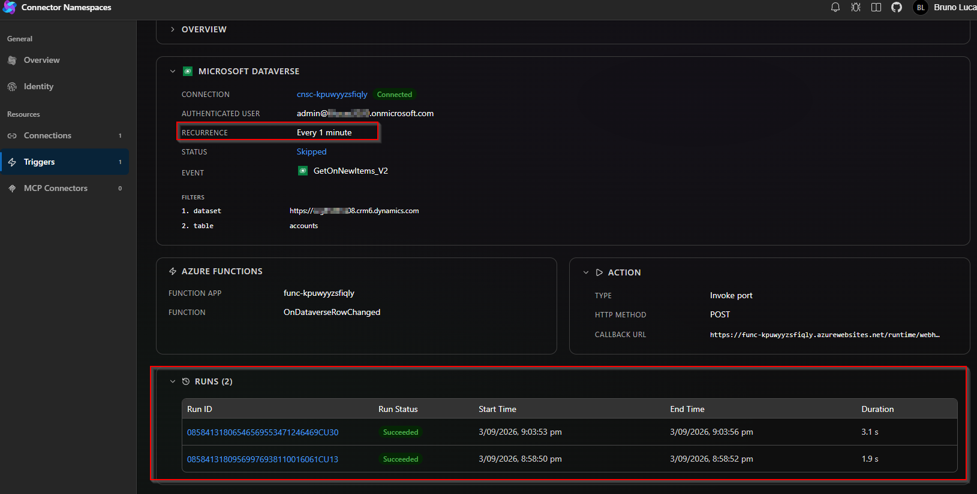Click the Triggers lightning icon

coord(12,162)
